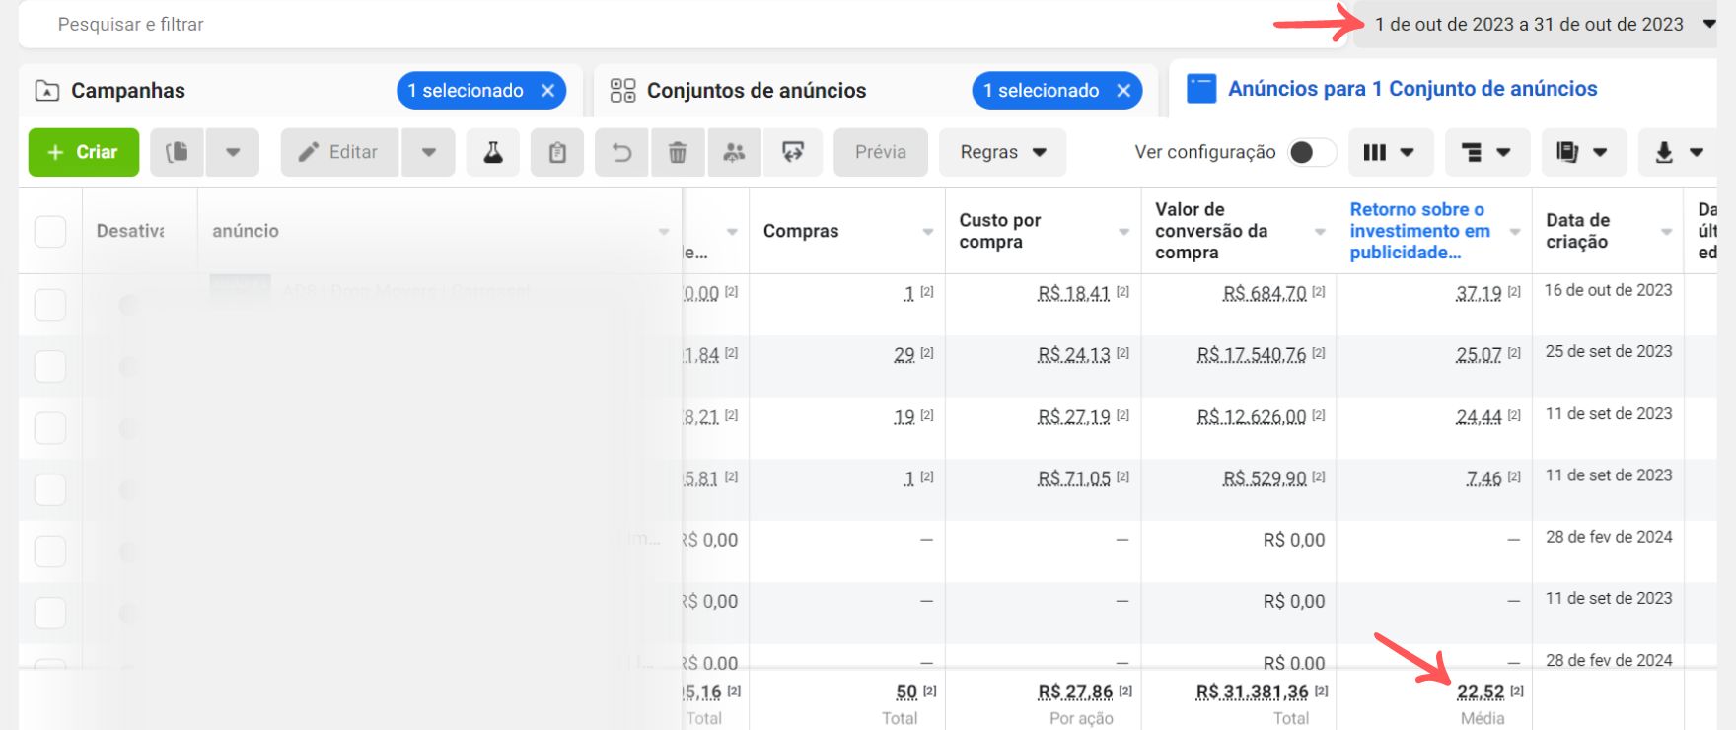The height and width of the screenshot is (730, 1736).
Task: Click the green Criar button
Action: click(84, 152)
